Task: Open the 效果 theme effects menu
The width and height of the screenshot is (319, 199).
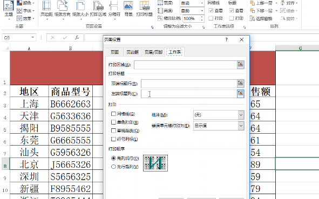Action: [25, 18]
